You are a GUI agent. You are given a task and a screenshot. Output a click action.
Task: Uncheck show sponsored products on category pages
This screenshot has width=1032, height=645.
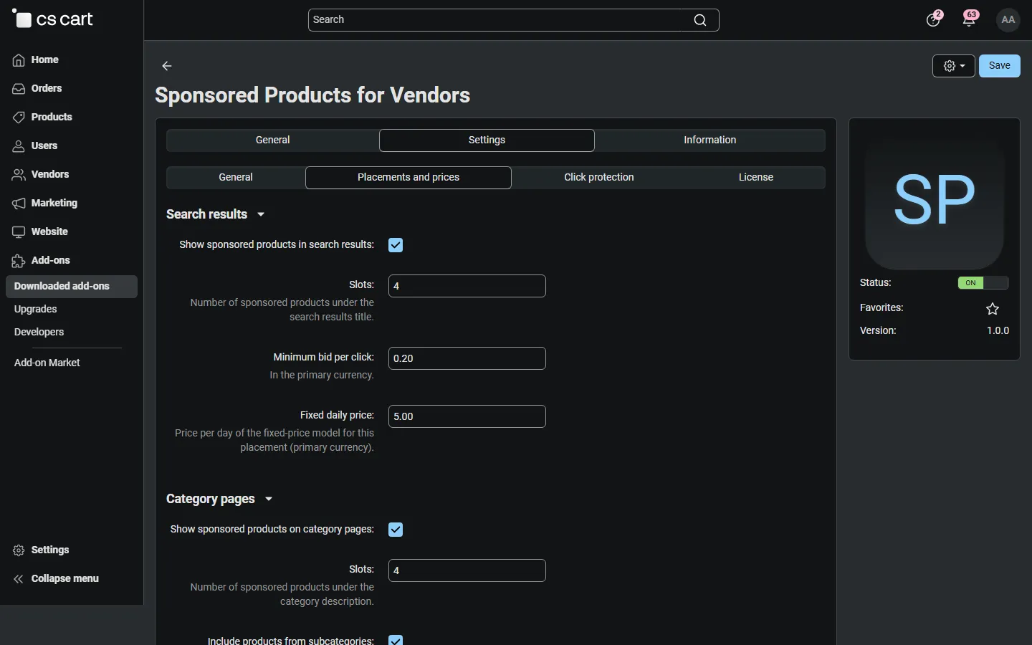click(x=396, y=530)
